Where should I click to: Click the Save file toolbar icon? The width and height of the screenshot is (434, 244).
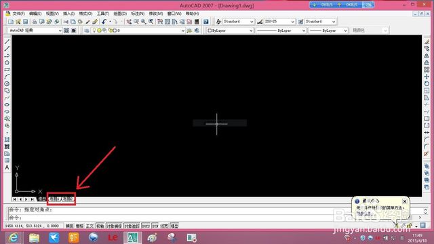(26, 22)
